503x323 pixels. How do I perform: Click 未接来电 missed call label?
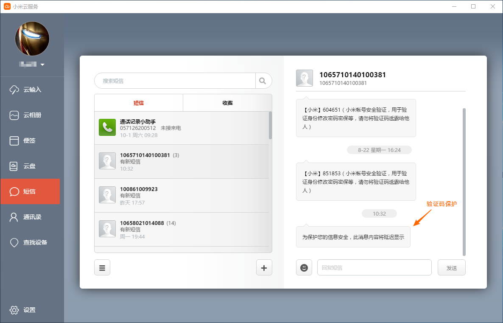pos(170,128)
